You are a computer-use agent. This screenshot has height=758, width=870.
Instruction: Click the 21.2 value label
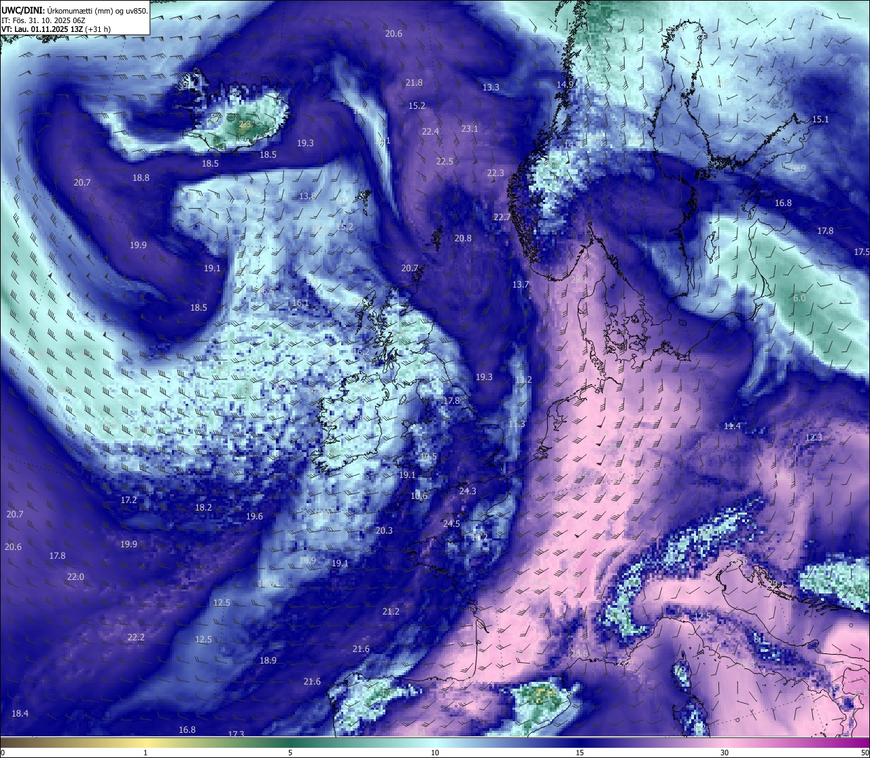(391, 612)
